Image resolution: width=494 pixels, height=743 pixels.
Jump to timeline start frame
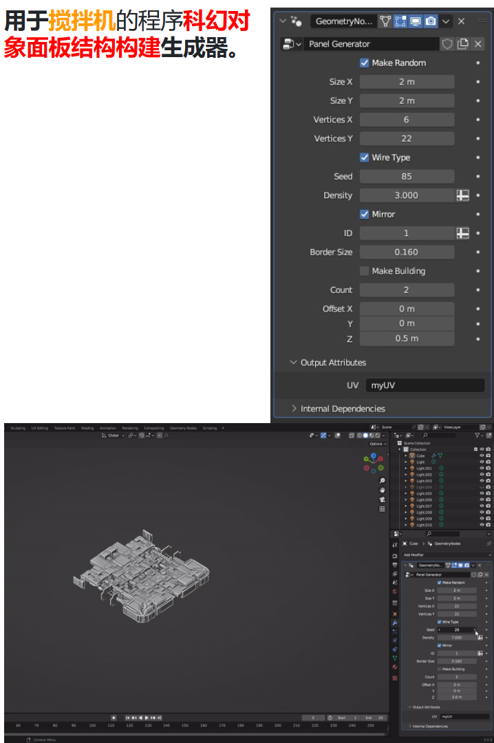coord(127,718)
